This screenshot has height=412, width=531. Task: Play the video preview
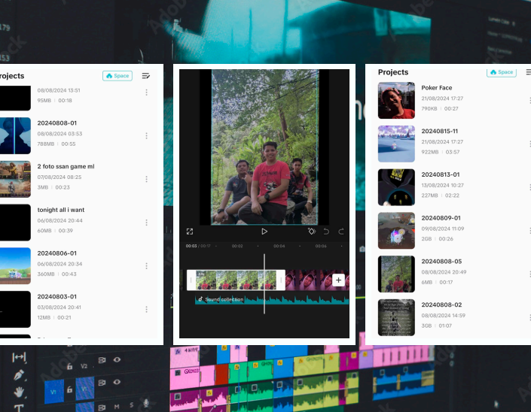264,232
